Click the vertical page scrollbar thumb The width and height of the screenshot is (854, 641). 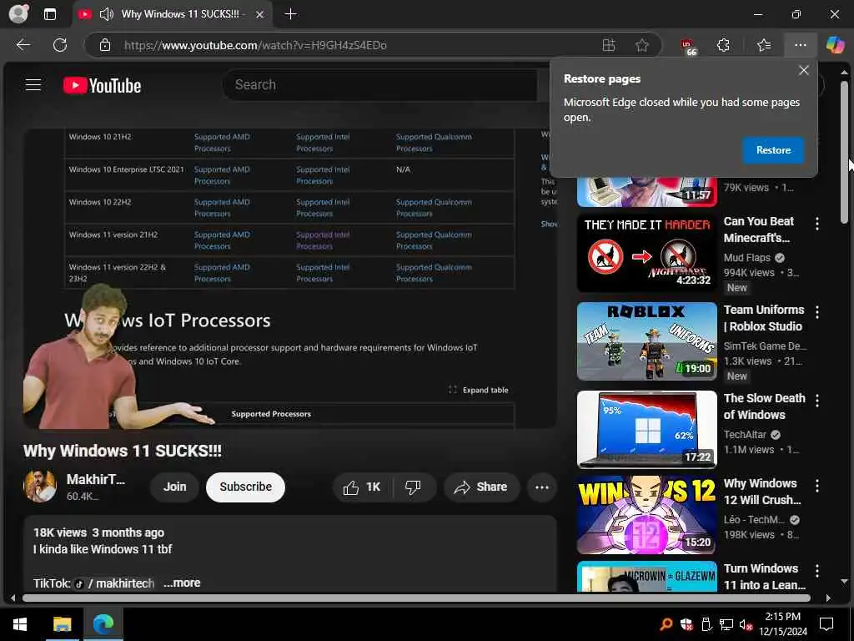[844, 153]
